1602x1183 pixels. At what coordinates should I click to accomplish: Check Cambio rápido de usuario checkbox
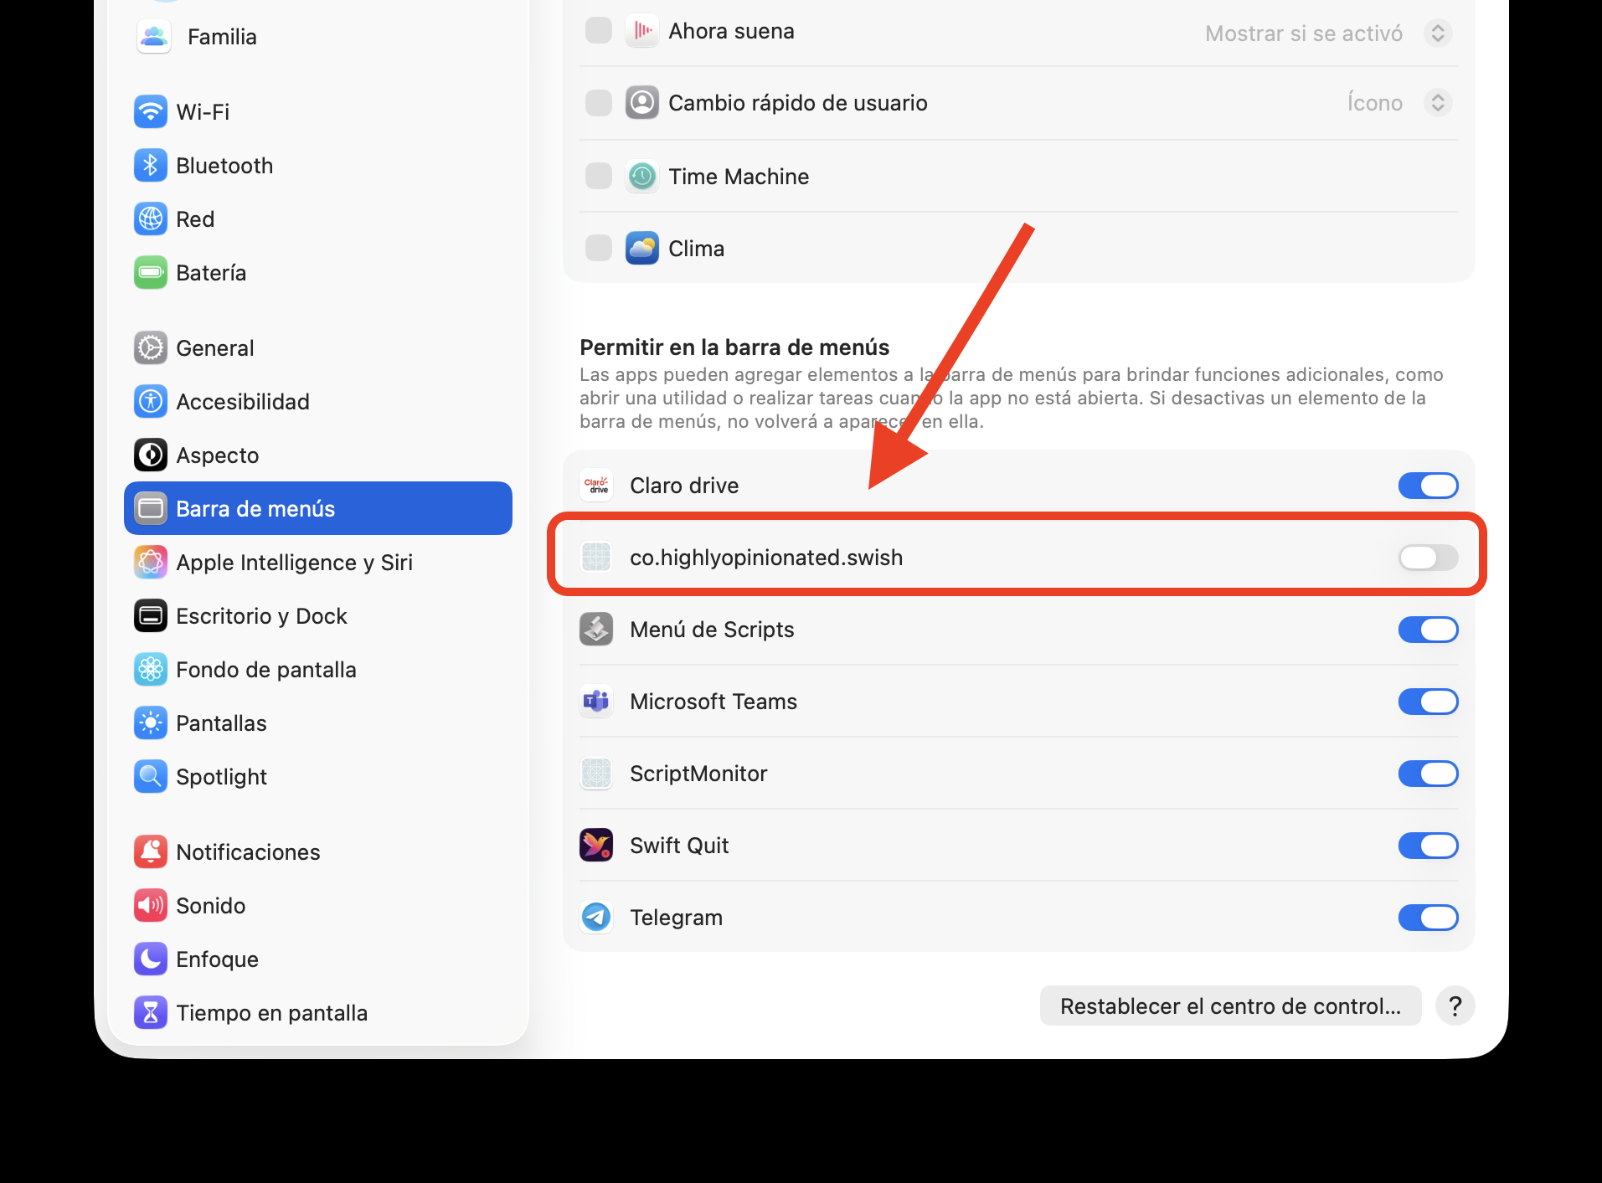(599, 103)
